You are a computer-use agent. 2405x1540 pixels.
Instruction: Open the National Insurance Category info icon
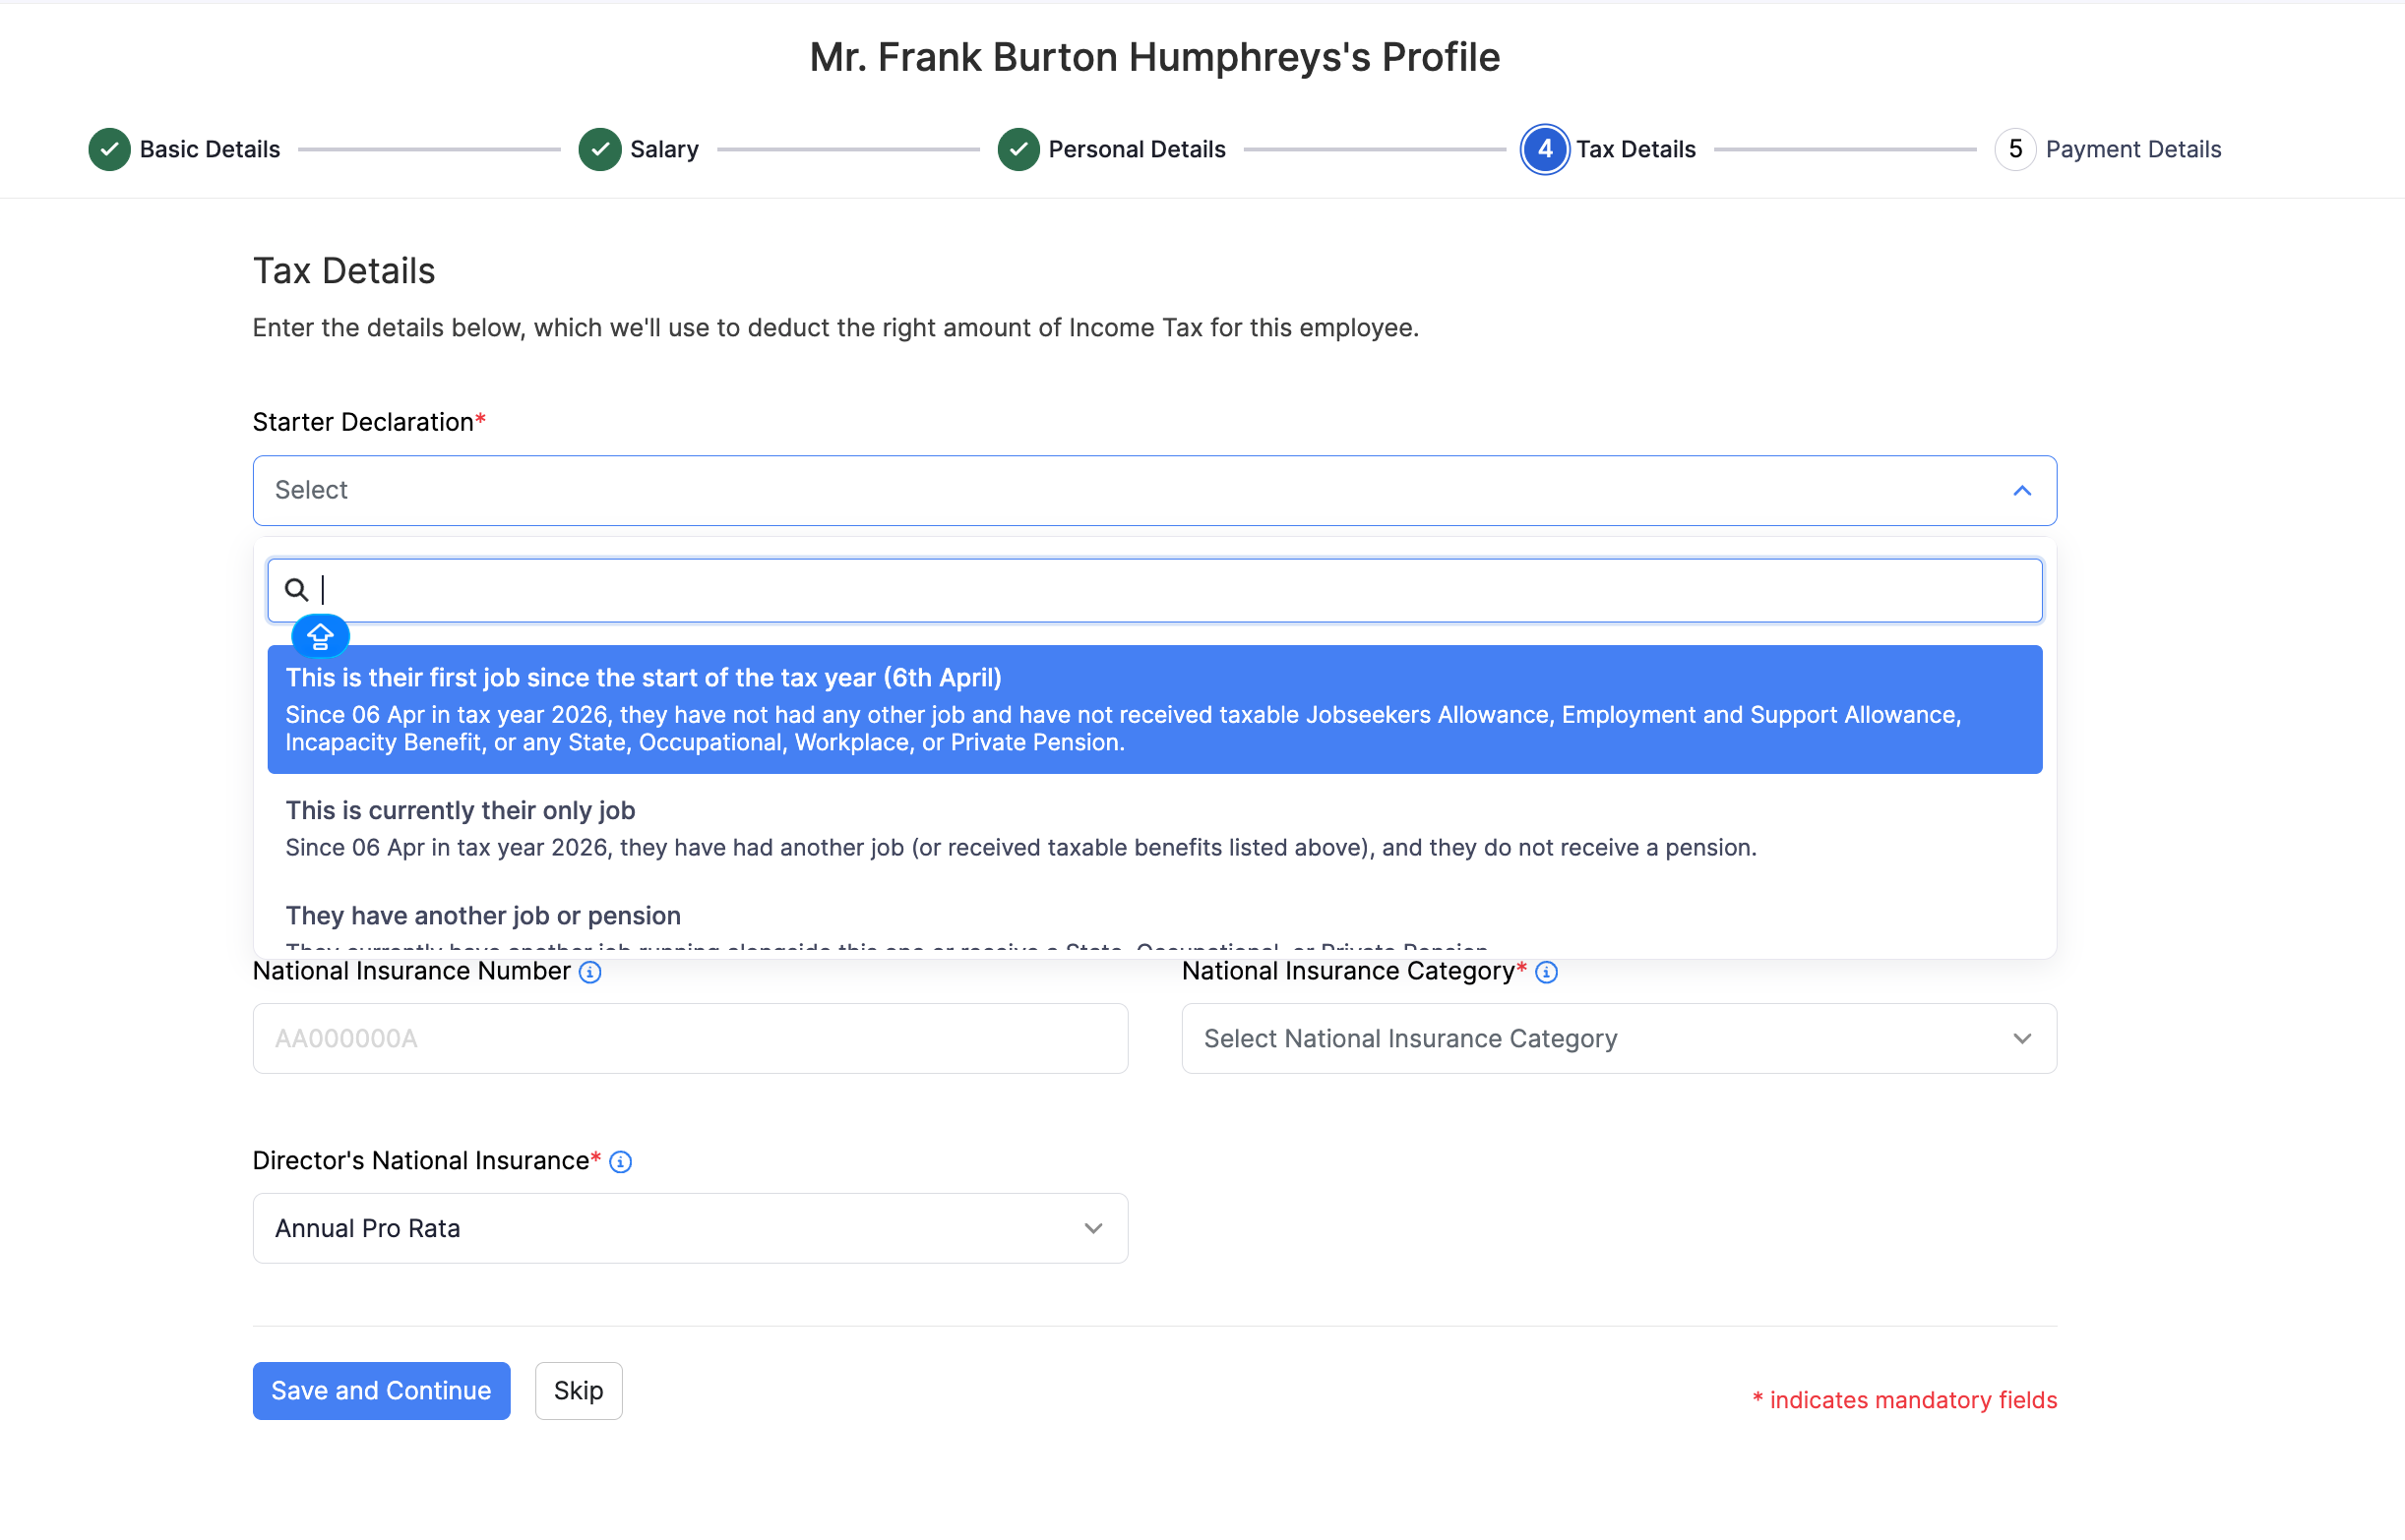pos(1546,972)
